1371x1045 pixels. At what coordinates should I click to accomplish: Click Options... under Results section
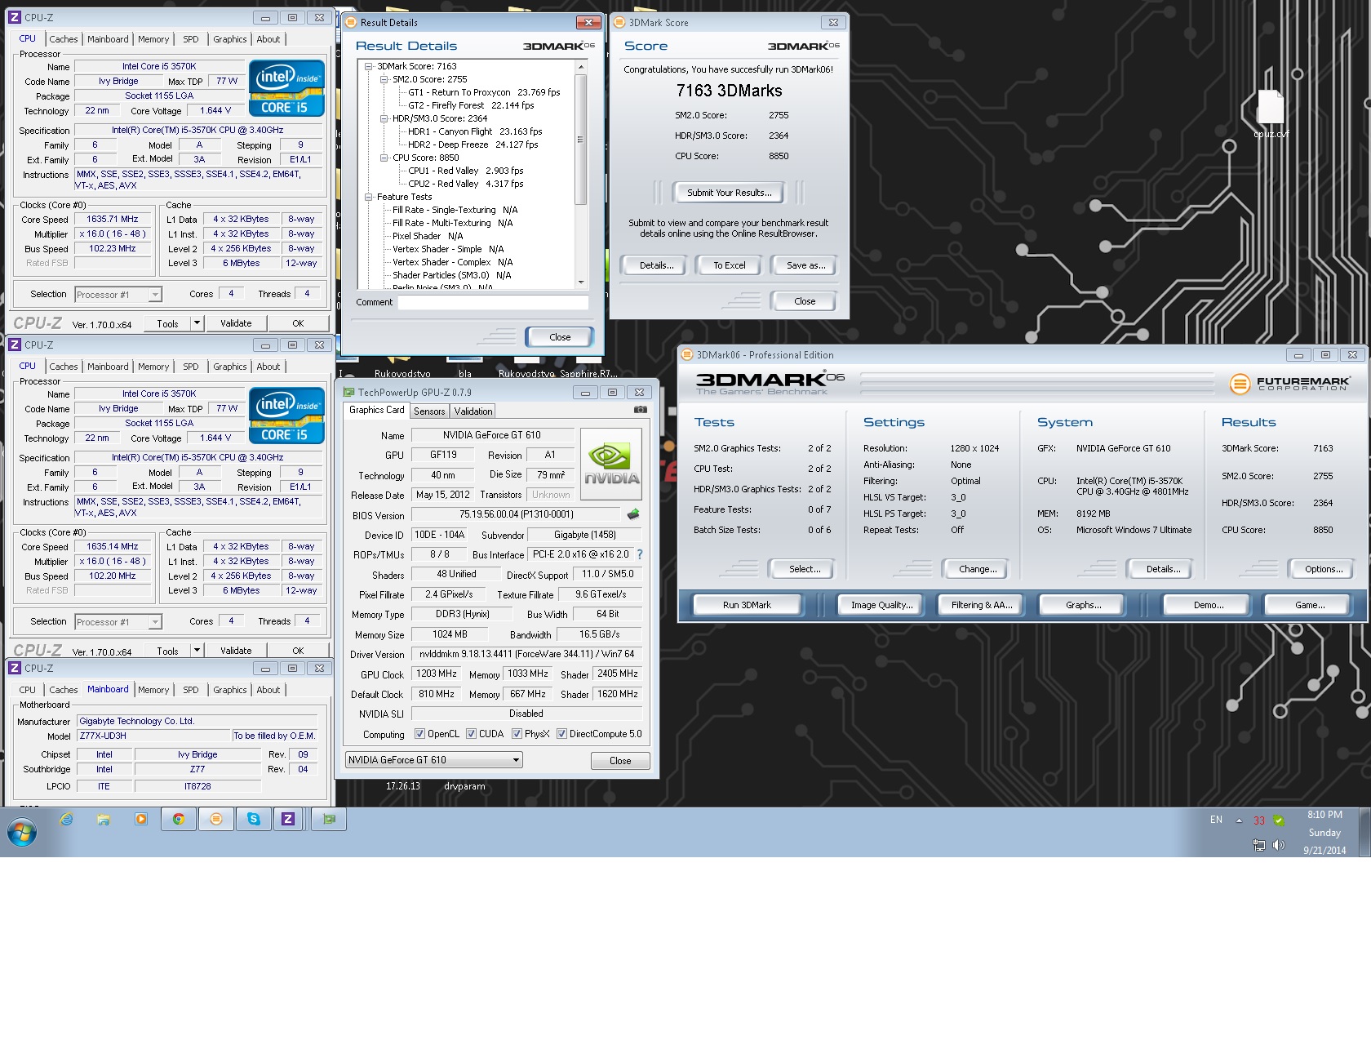(1323, 569)
